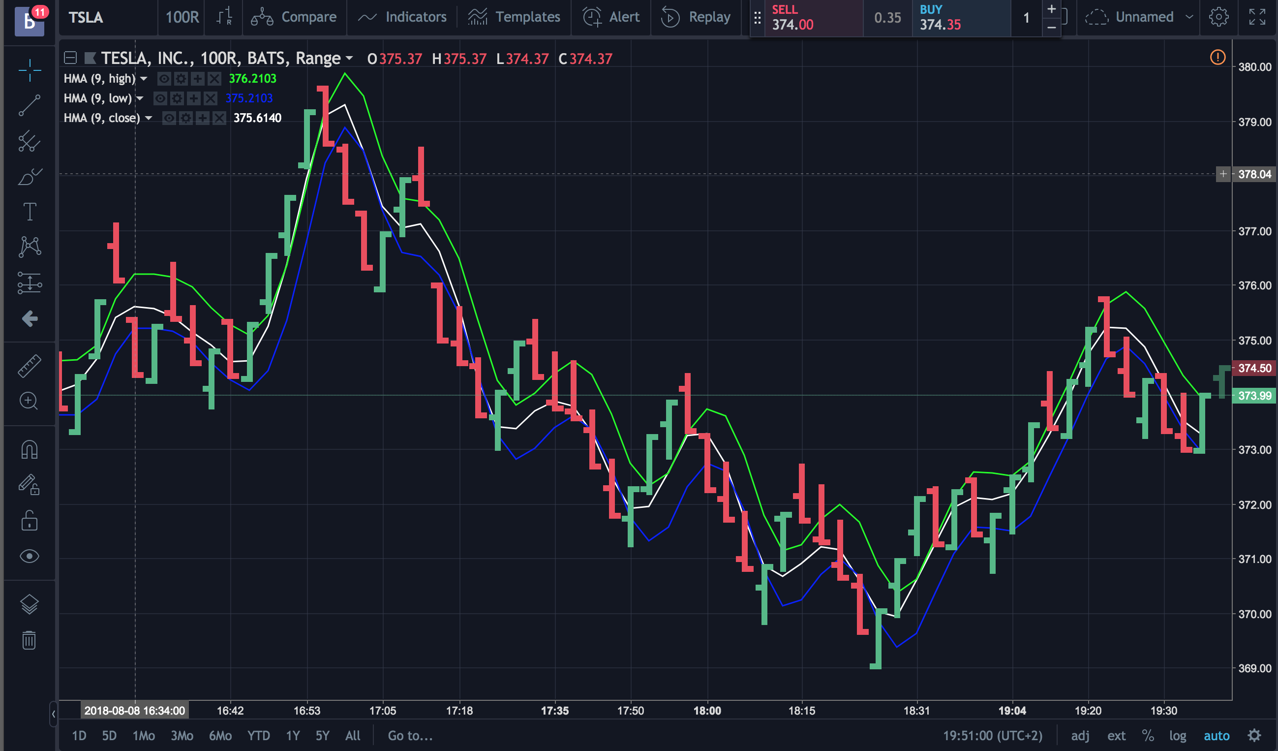
Task: Select the 5Y time range
Action: tap(323, 736)
